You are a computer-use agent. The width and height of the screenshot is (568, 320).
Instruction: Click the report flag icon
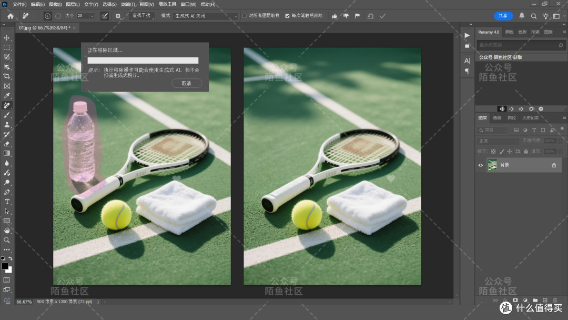pos(357,16)
